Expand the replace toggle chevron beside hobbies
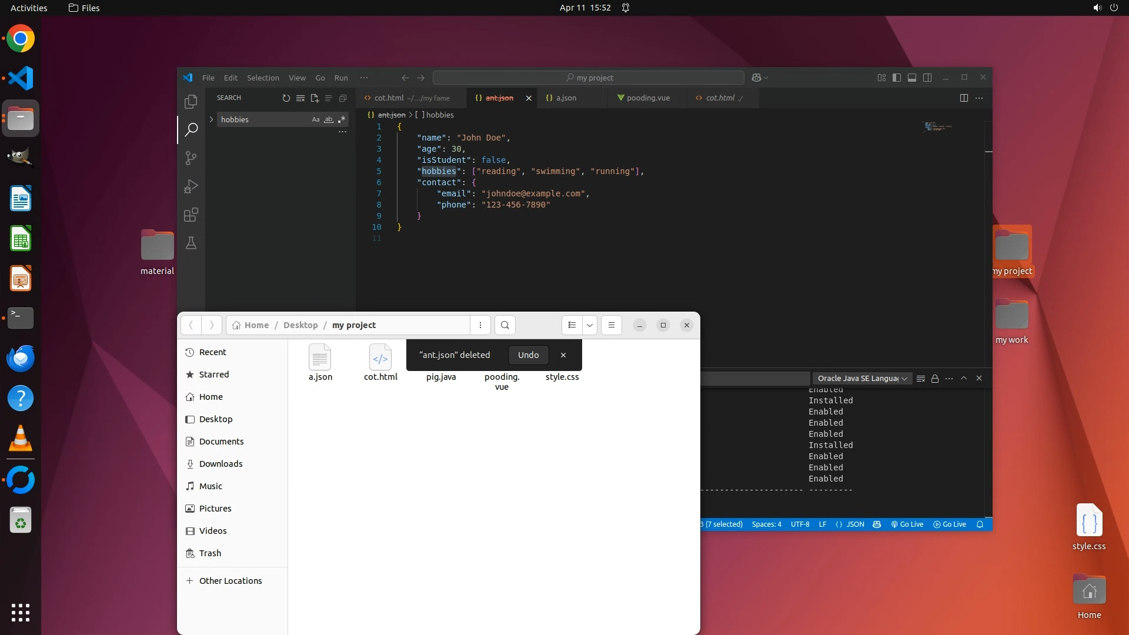Image resolution: width=1129 pixels, height=635 pixels. (211, 119)
